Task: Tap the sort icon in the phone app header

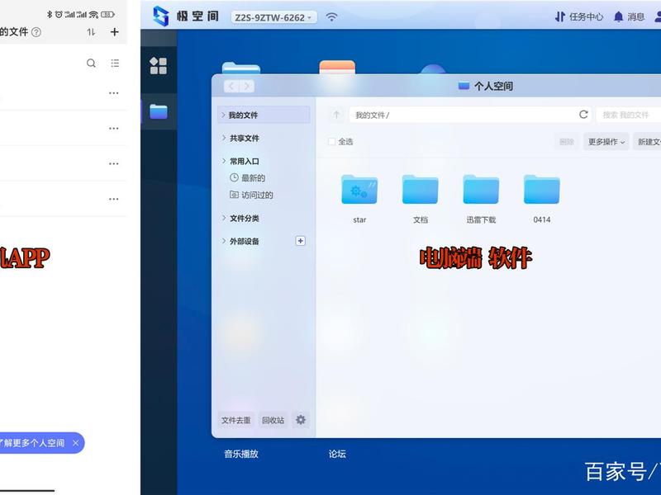Action: [x=91, y=32]
